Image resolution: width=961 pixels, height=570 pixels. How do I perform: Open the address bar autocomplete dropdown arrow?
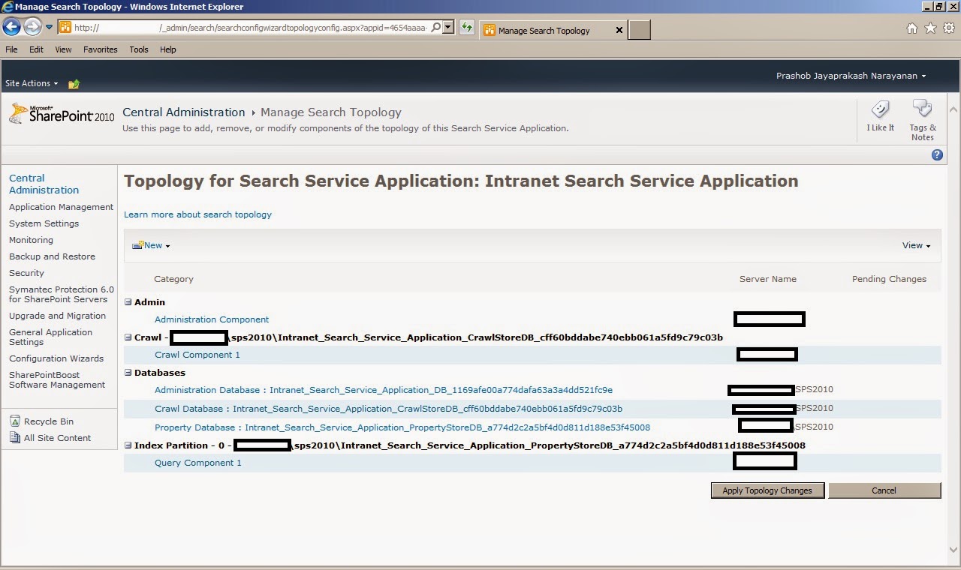tap(448, 28)
